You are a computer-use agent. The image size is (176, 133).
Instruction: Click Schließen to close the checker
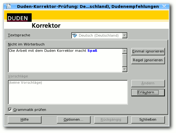[148, 120]
